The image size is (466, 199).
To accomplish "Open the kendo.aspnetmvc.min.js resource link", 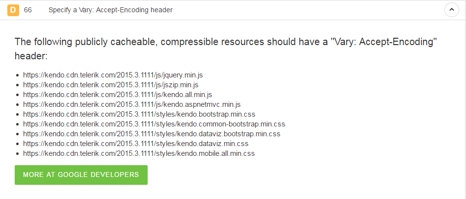I will tap(132, 104).
